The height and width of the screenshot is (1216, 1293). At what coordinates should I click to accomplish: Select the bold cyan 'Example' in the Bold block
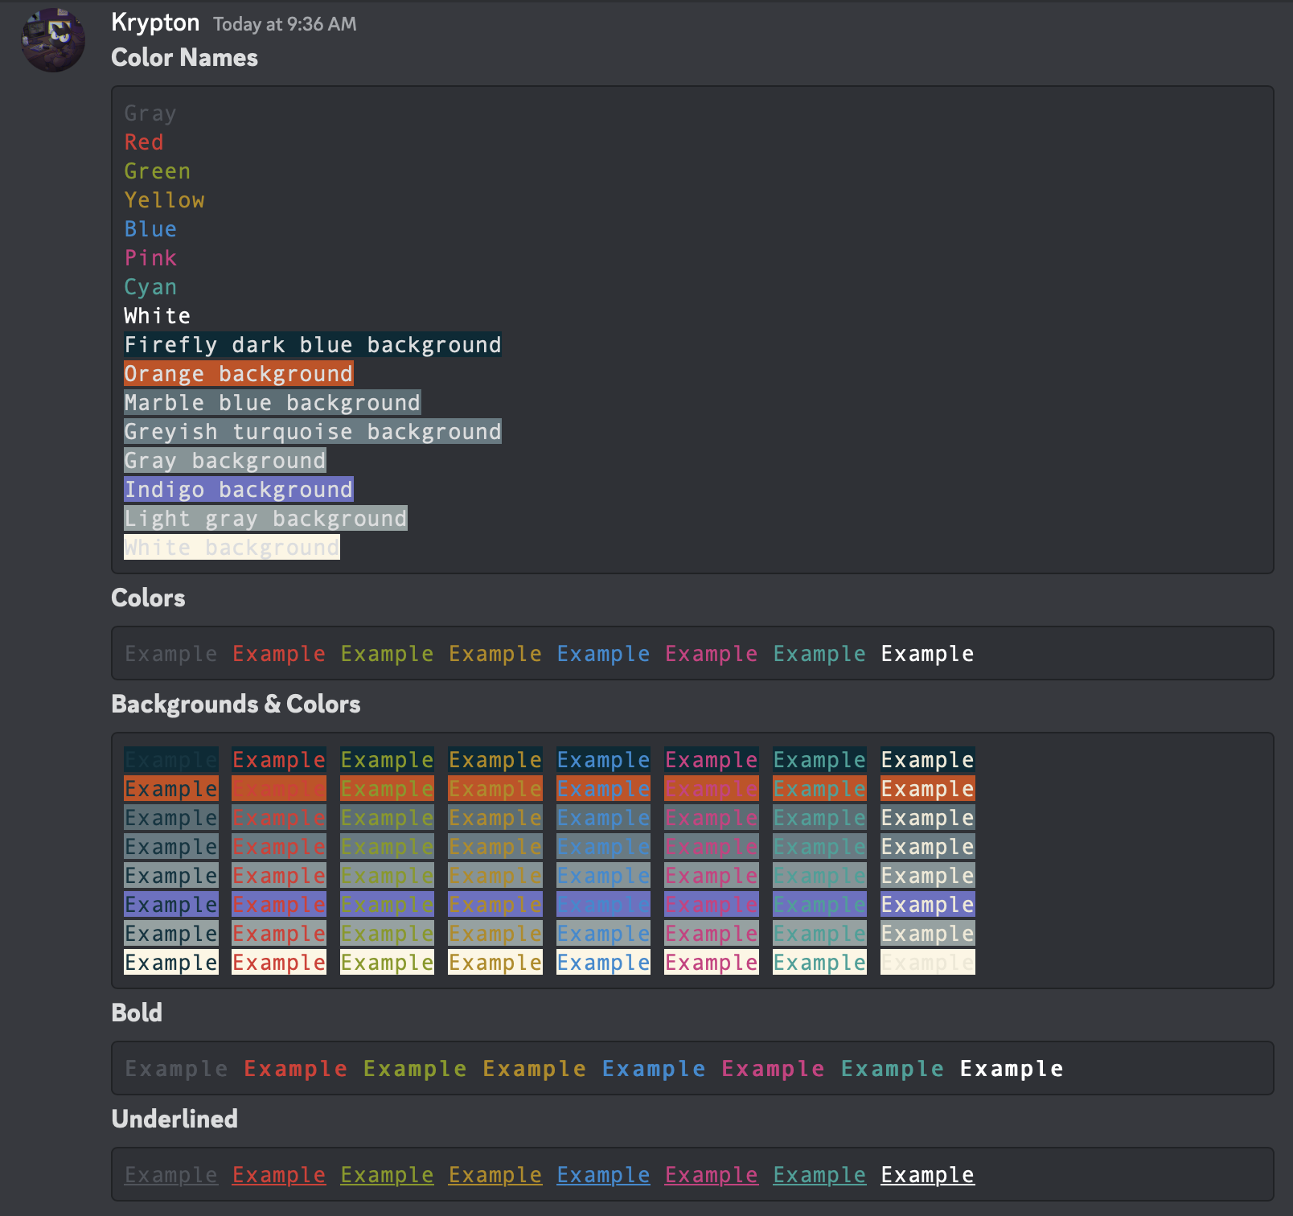tap(893, 1069)
